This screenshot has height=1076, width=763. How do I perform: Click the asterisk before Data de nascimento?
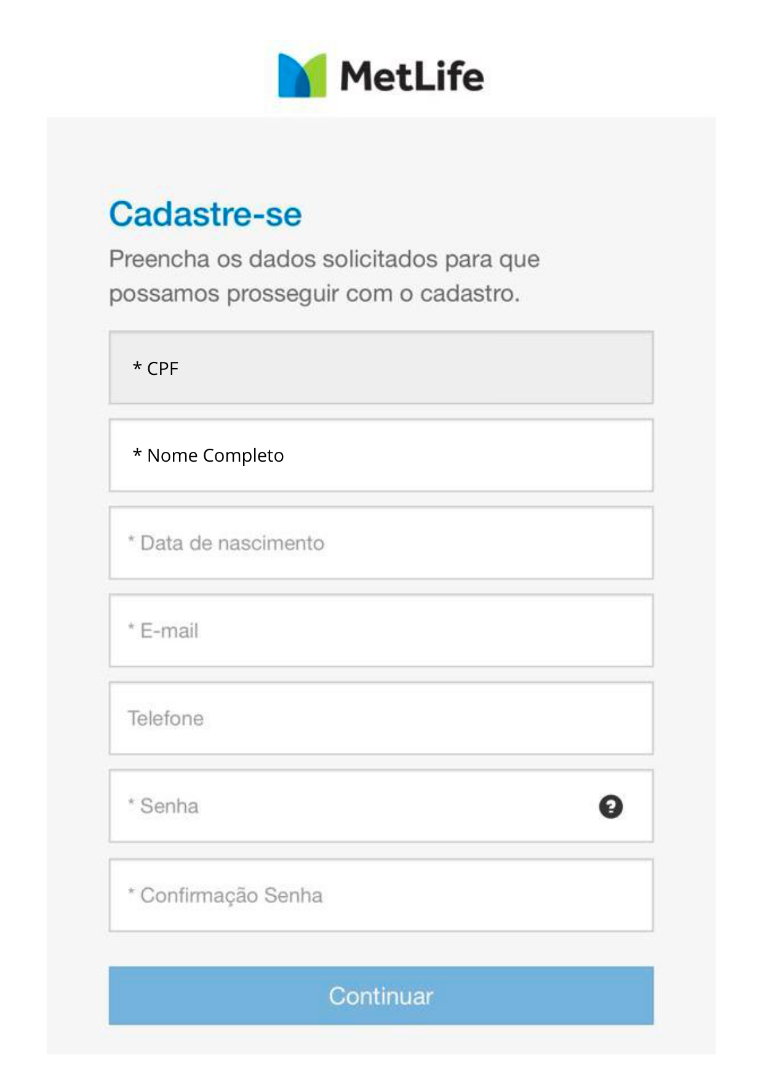point(131,540)
